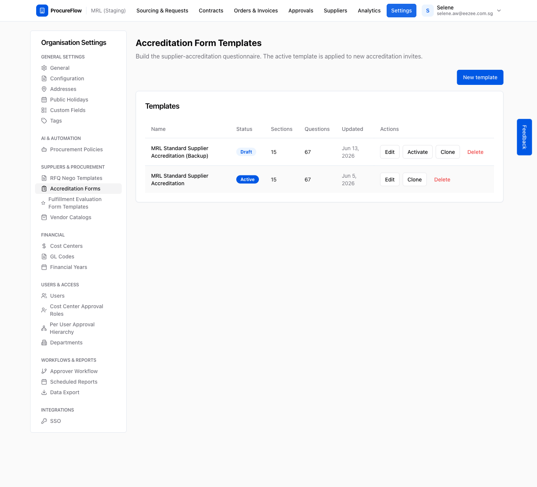This screenshot has height=487, width=537.
Task: Click the General gear icon in sidebar
Action: coord(44,68)
